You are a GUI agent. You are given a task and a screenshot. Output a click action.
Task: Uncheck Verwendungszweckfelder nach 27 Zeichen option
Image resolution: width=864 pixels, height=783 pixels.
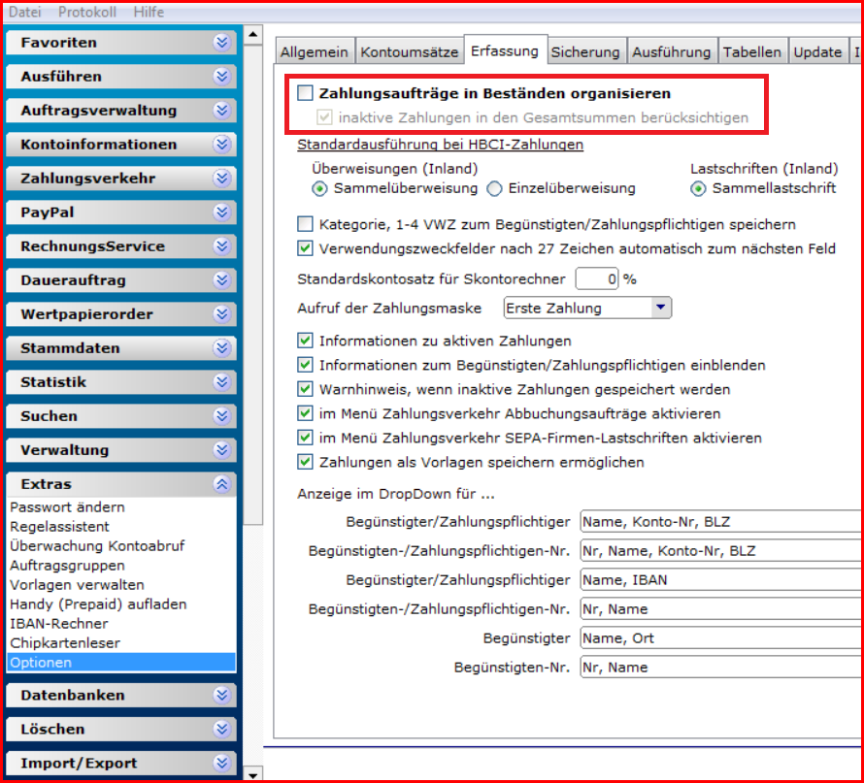tap(305, 248)
